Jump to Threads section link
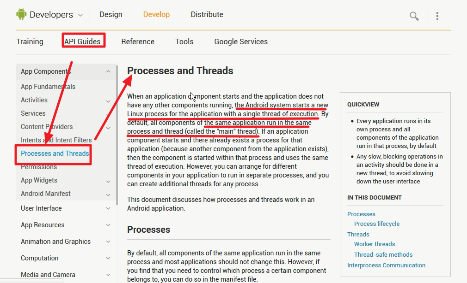 358,235
